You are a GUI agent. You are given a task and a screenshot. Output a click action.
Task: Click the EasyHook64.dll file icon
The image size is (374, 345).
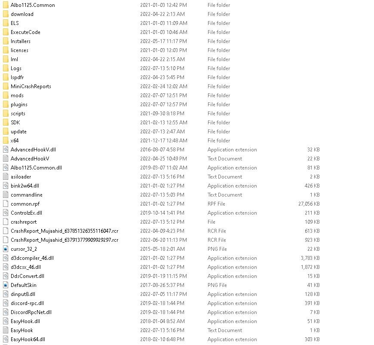click(6, 339)
